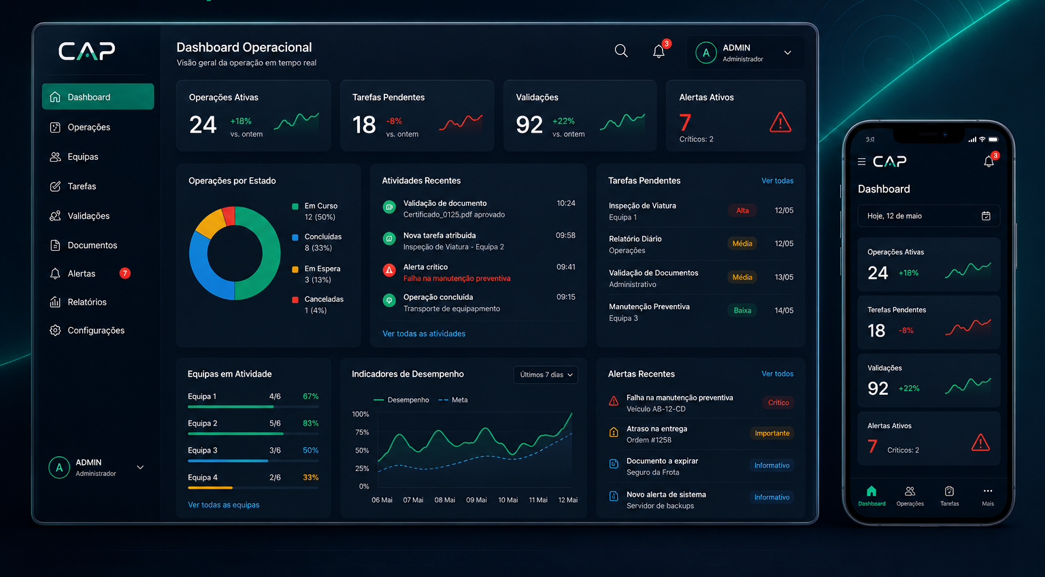Screen dimensions: 1045x577
Task: Click Validações green sparkline on desktop
Action: (x=623, y=122)
